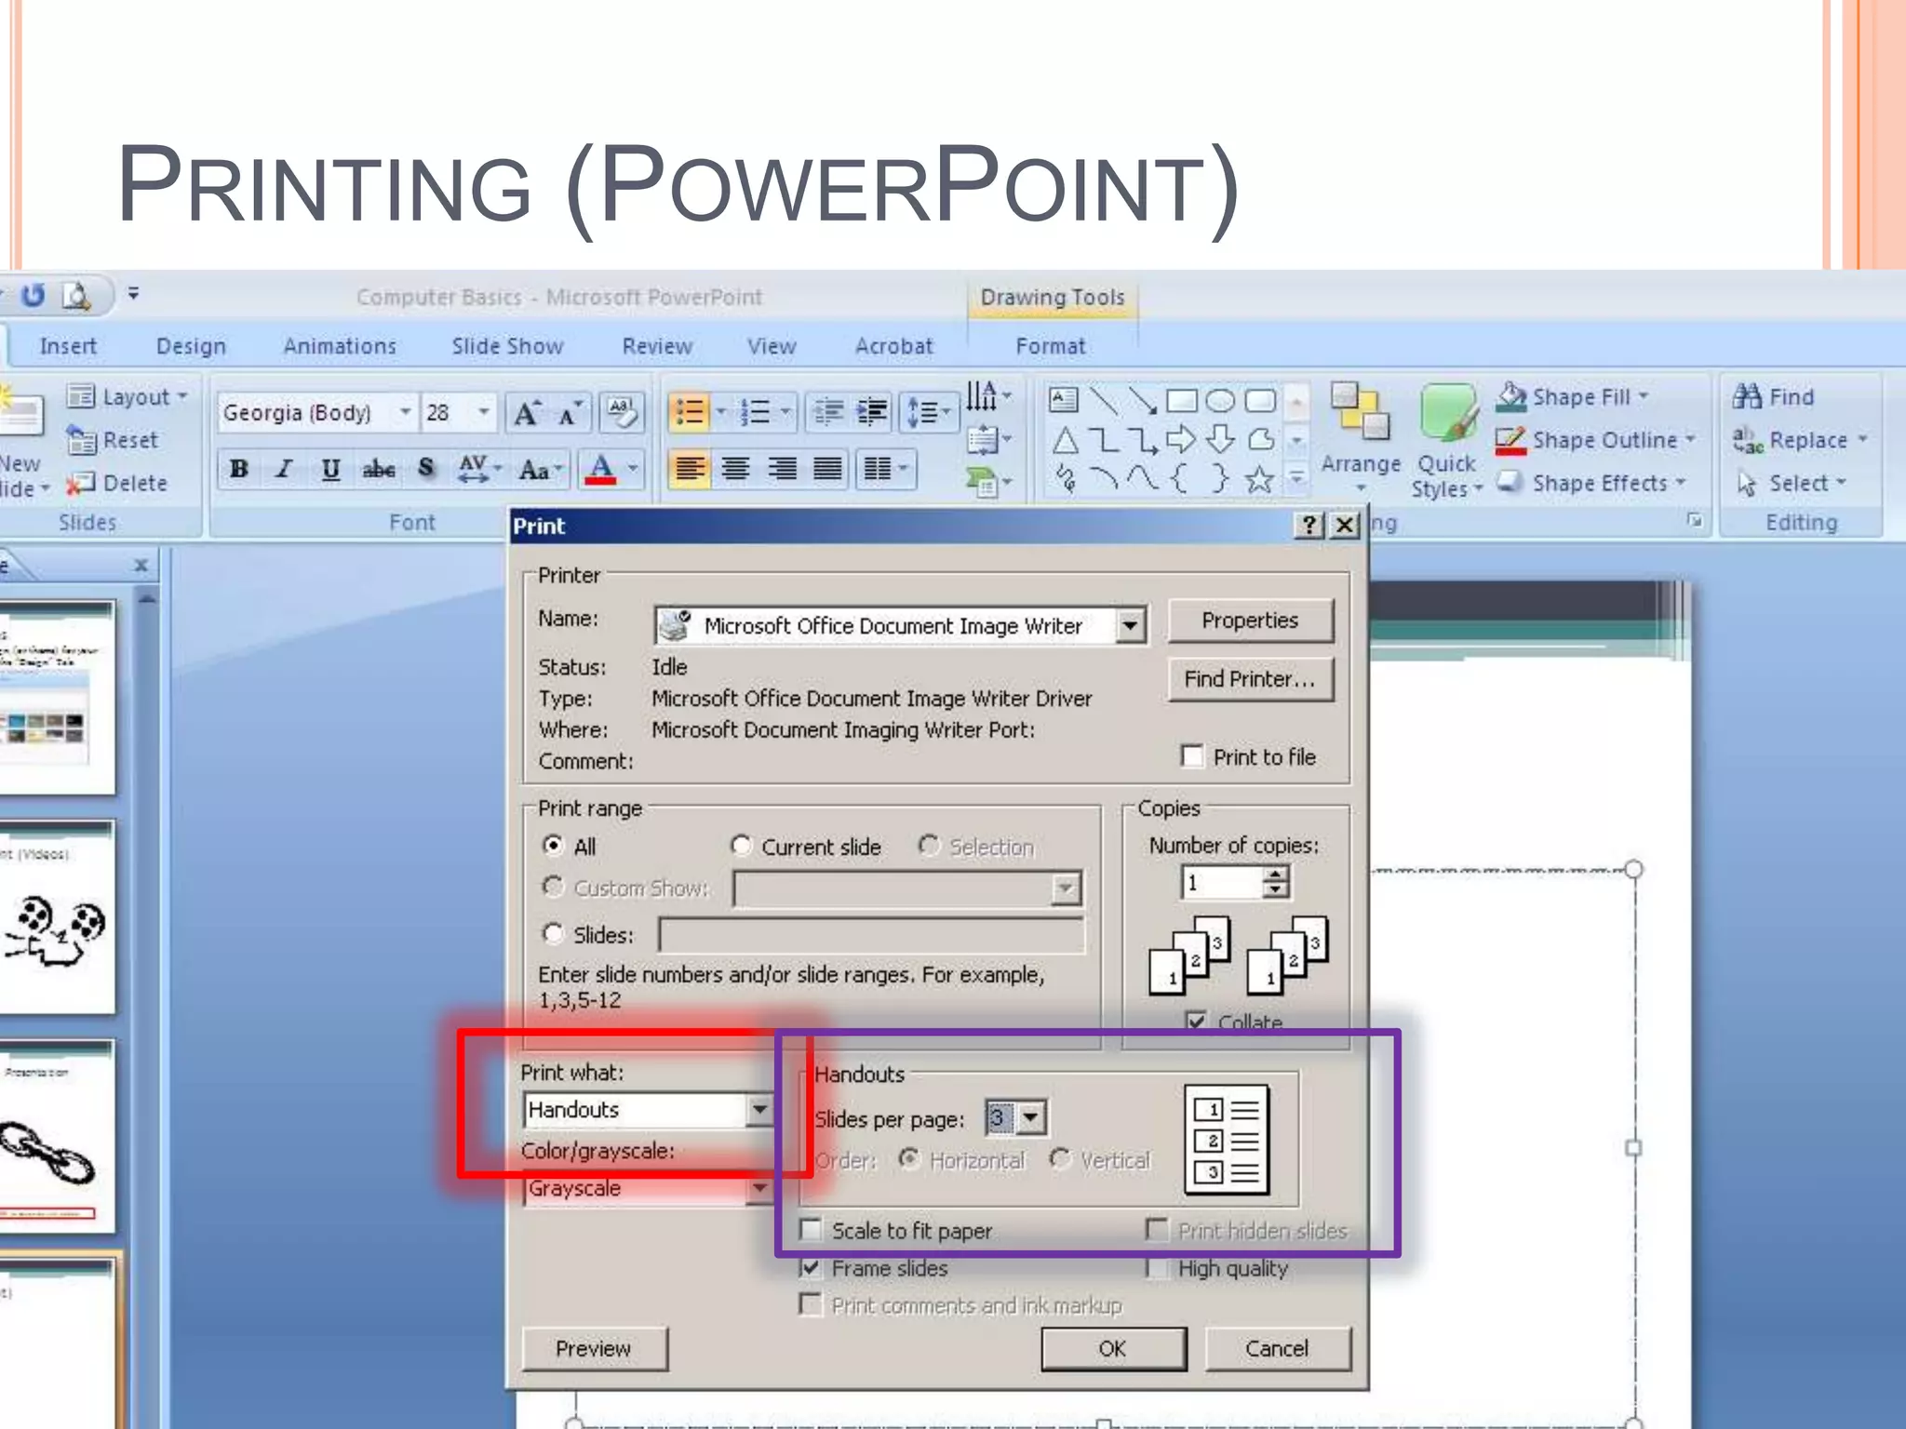1906x1429 pixels.
Task: Toggle Bold formatting in Font group
Action: 239,469
